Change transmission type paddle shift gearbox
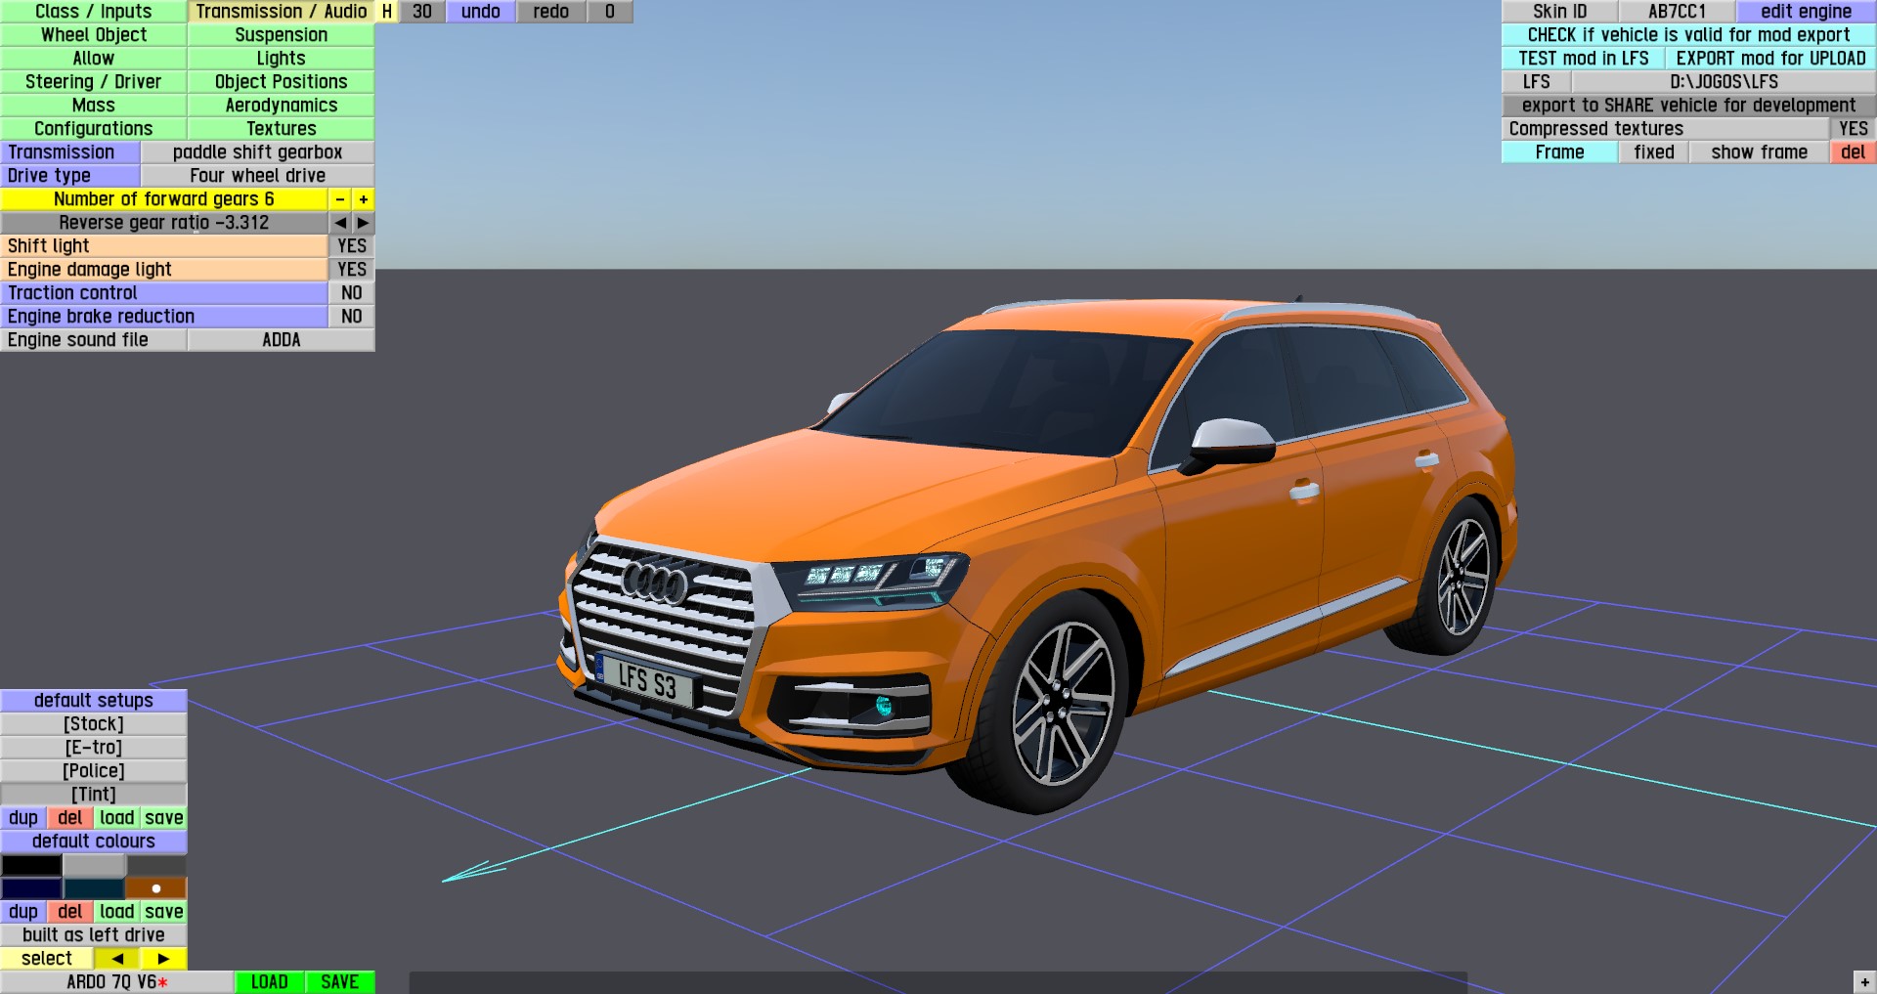 [x=258, y=152]
